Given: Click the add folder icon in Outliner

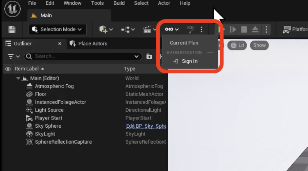Looking at the screenshot, I should click(x=149, y=56).
